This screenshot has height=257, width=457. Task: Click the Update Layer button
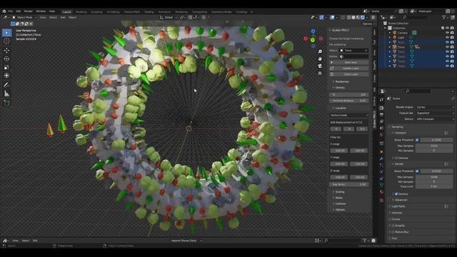click(349, 69)
